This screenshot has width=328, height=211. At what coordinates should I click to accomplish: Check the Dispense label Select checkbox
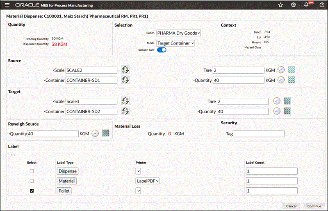pos(32,171)
